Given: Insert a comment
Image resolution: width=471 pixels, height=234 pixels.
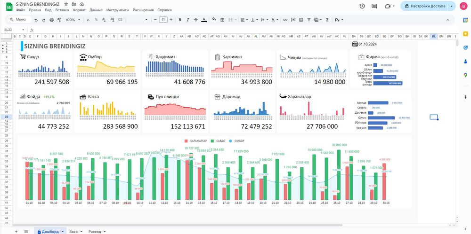Looking at the screenshot, I should tap(293, 20).
